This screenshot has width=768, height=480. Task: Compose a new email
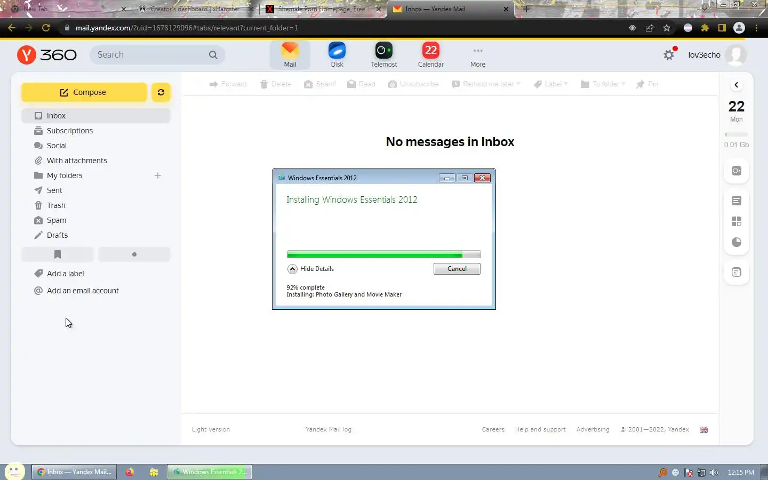click(84, 92)
